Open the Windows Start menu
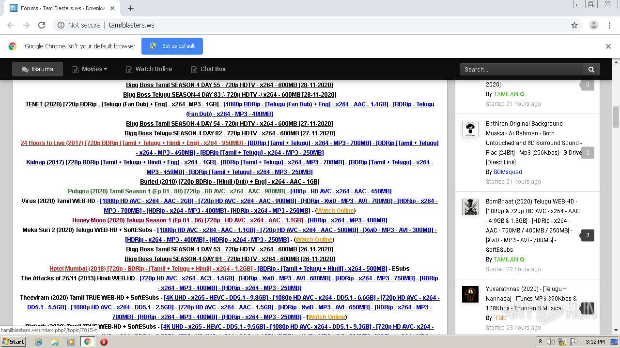 pos(13,342)
